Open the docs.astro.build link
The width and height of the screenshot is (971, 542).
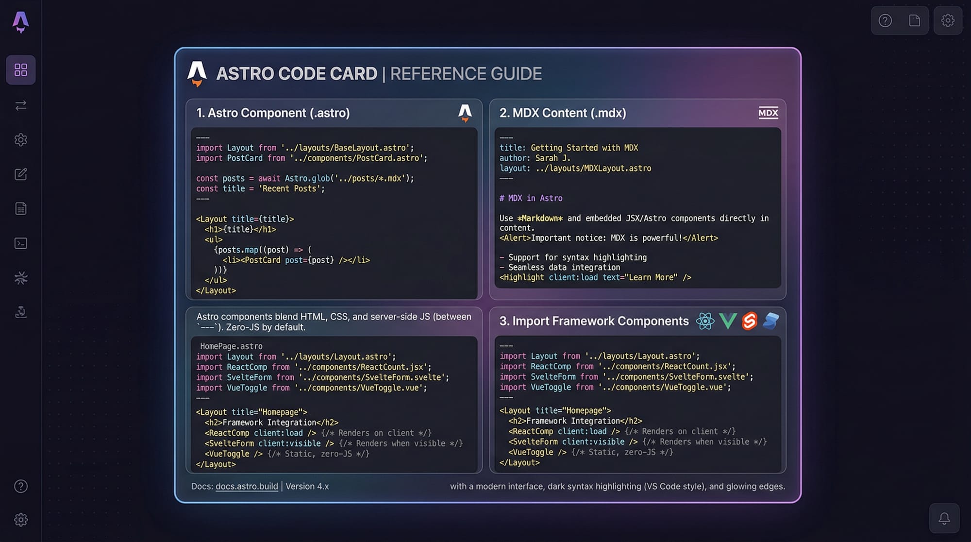(x=247, y=486)
